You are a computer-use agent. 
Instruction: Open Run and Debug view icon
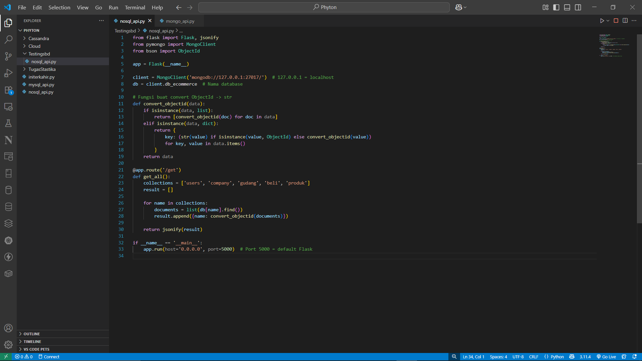(8, 73)
